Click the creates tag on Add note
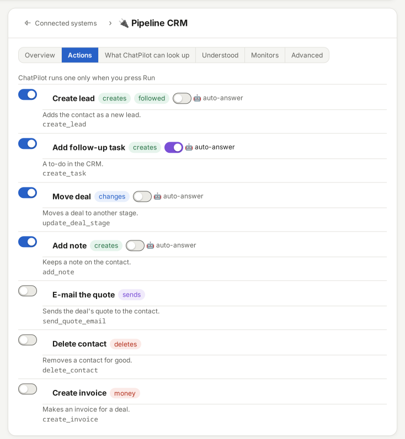405x439 pixels. pyautogui.click(x=106, y=245)
